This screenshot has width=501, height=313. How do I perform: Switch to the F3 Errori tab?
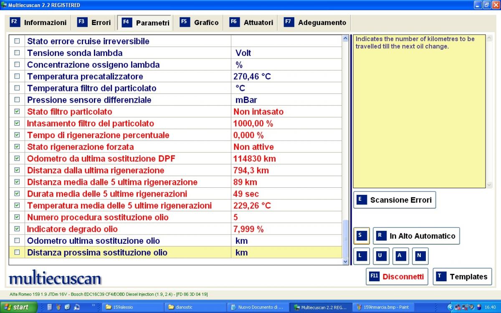94,23
